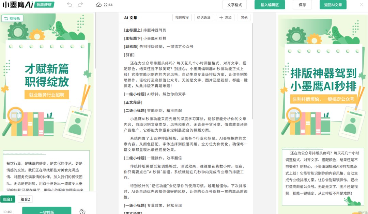Click the introduction paragraph 还在为公众号排版头疼吗
Viewport: 368px width, 214px height.
point(186,75)
